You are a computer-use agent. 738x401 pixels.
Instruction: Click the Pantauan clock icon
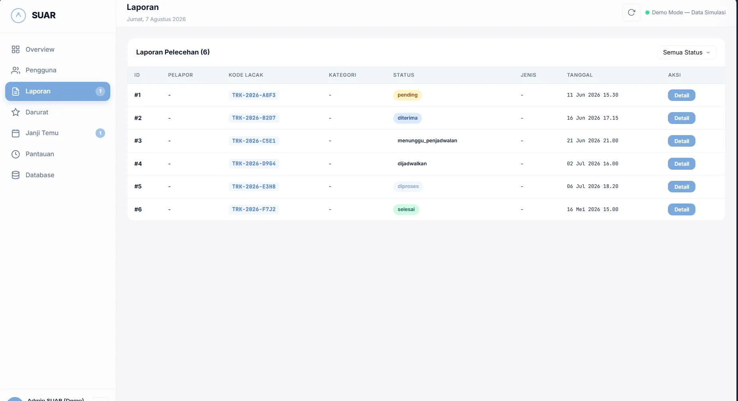coord(16,154)
